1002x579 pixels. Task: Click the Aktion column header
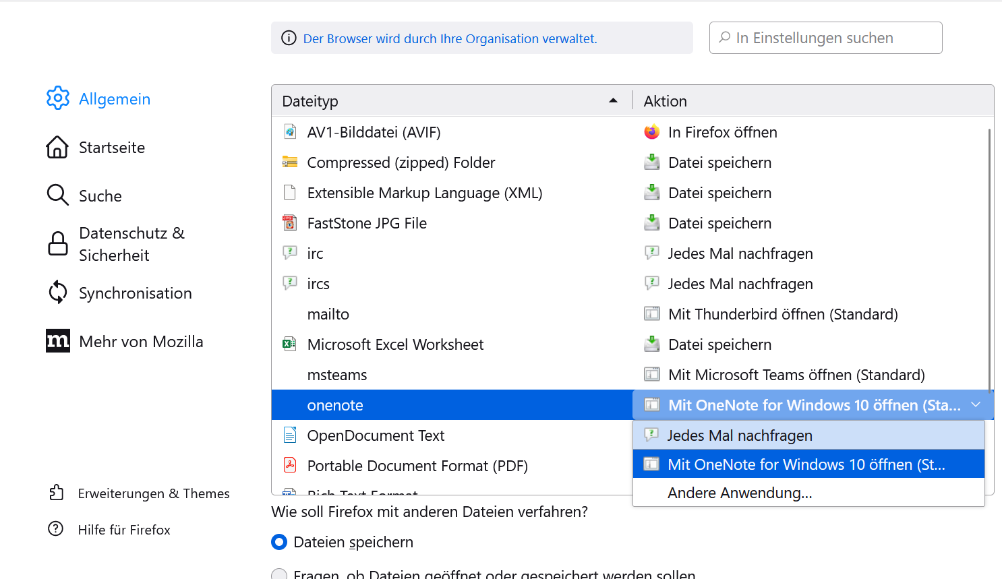[x=813, y=100]
